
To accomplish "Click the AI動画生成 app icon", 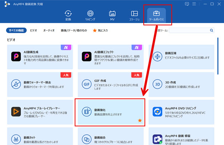I will (x=16, y=56).
